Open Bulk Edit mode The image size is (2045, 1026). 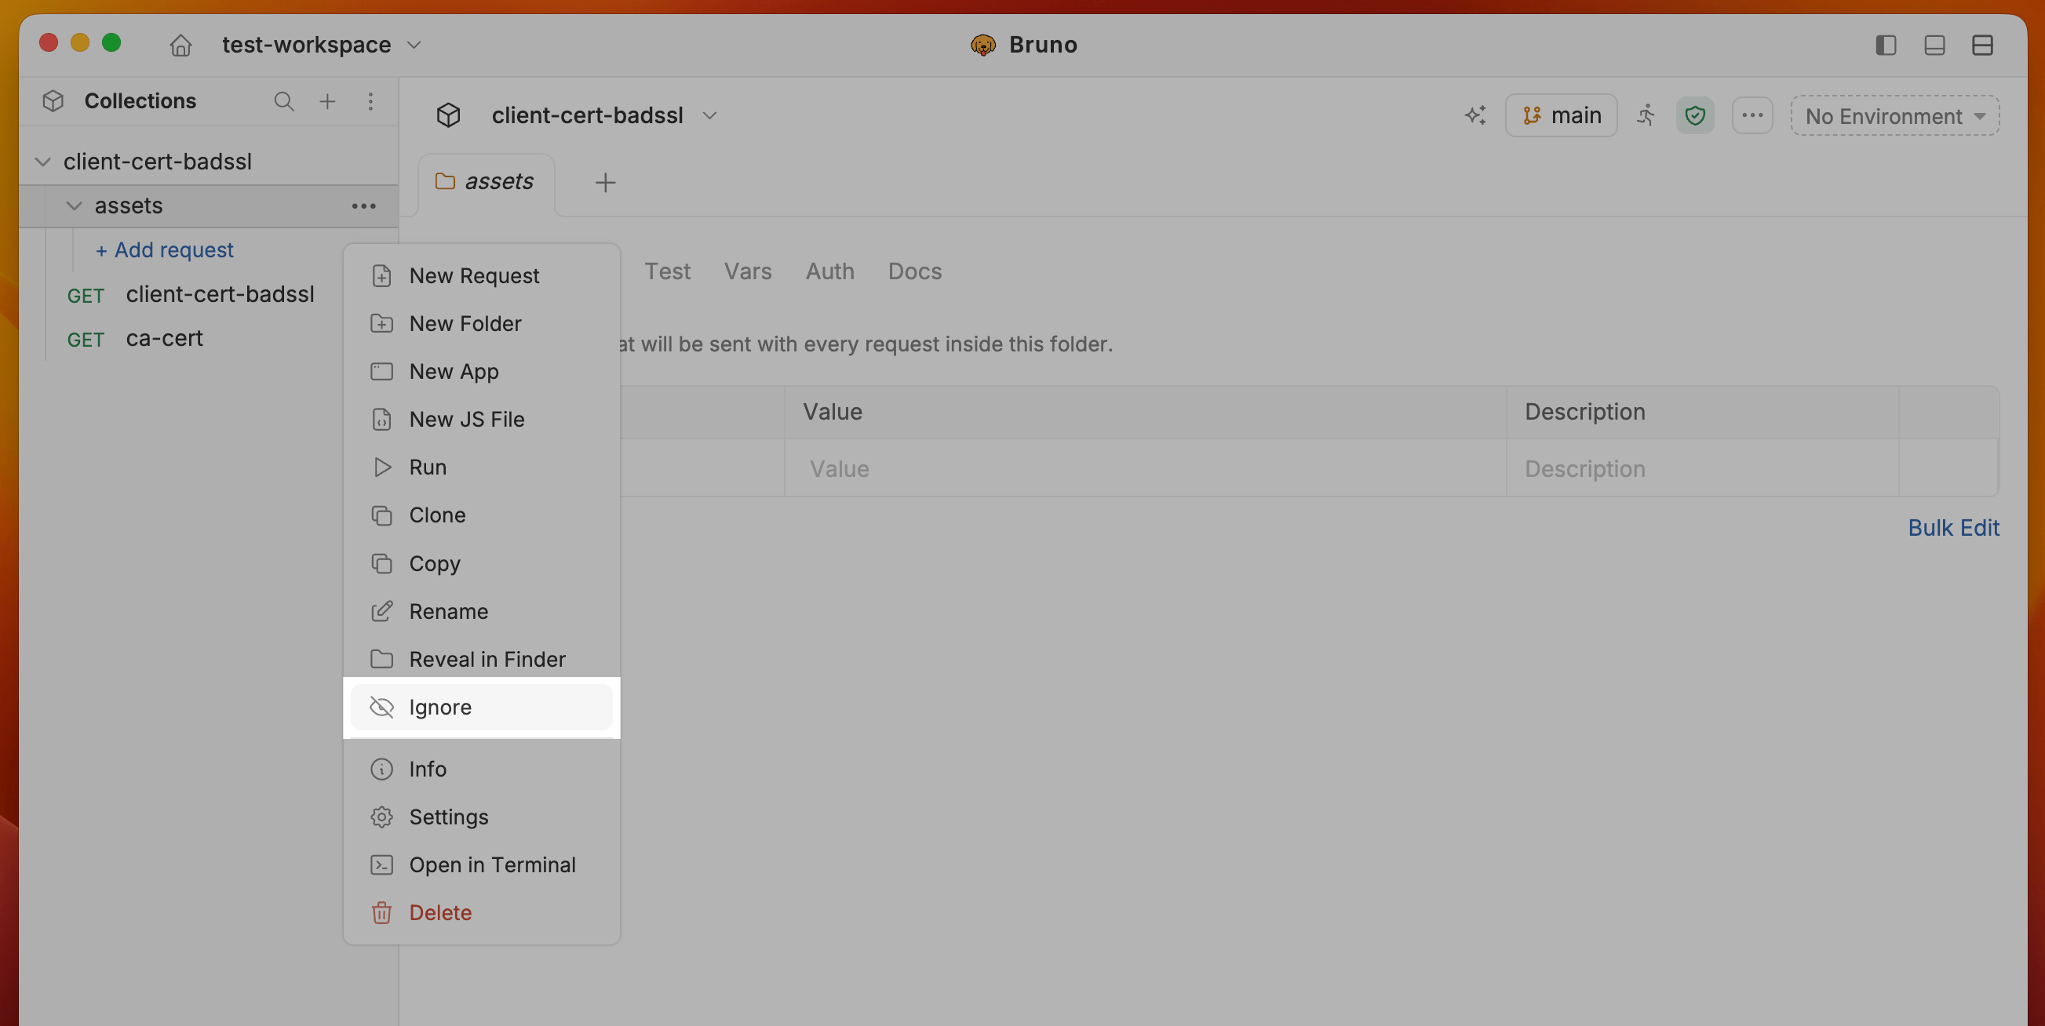pos(1953,528)
